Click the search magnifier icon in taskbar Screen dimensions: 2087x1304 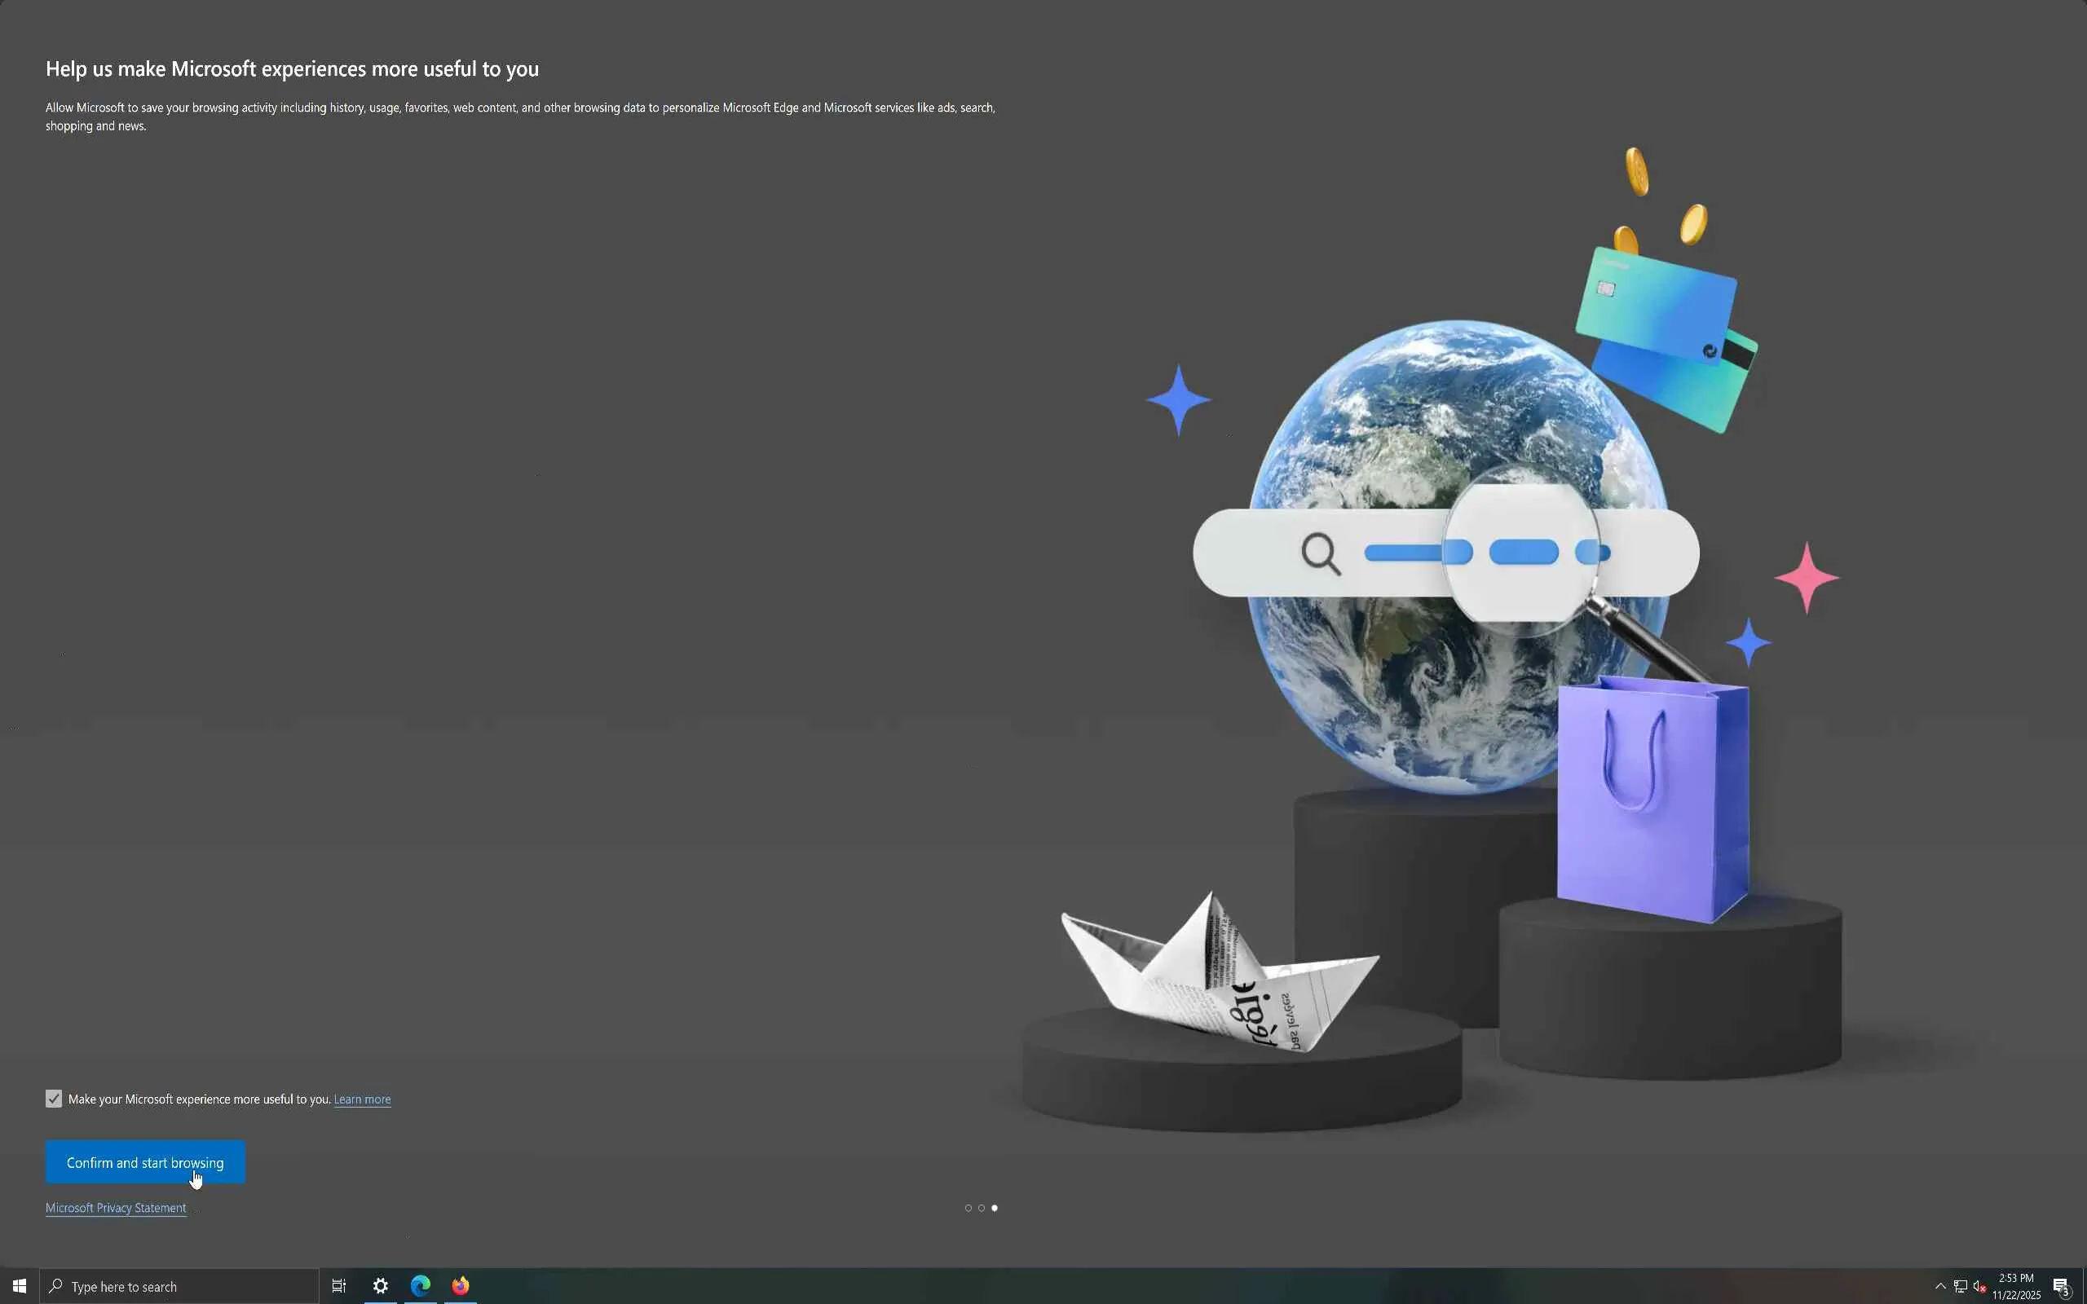[x=56, y=1286]
